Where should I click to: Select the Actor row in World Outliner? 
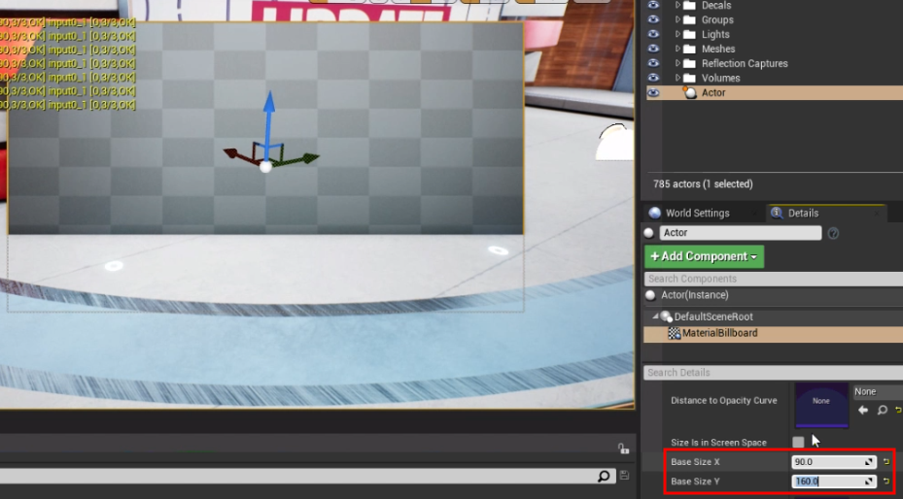click(775, 92)
